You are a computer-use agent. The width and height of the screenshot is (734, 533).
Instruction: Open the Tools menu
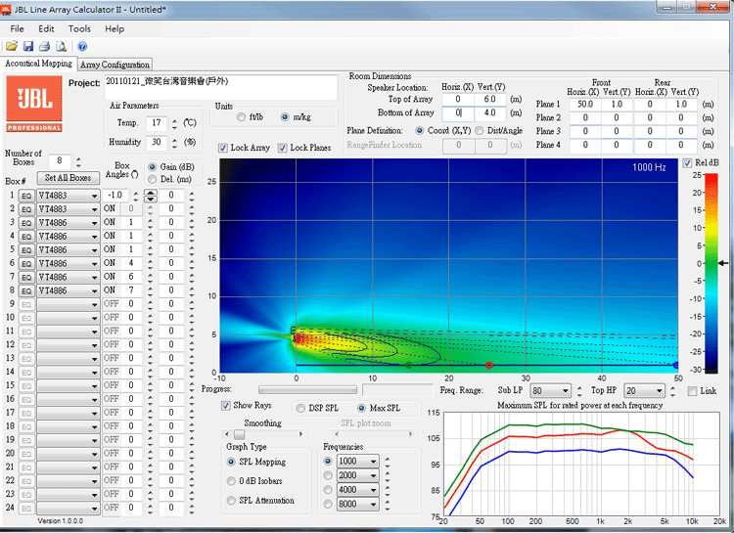(x=79, y=29)
